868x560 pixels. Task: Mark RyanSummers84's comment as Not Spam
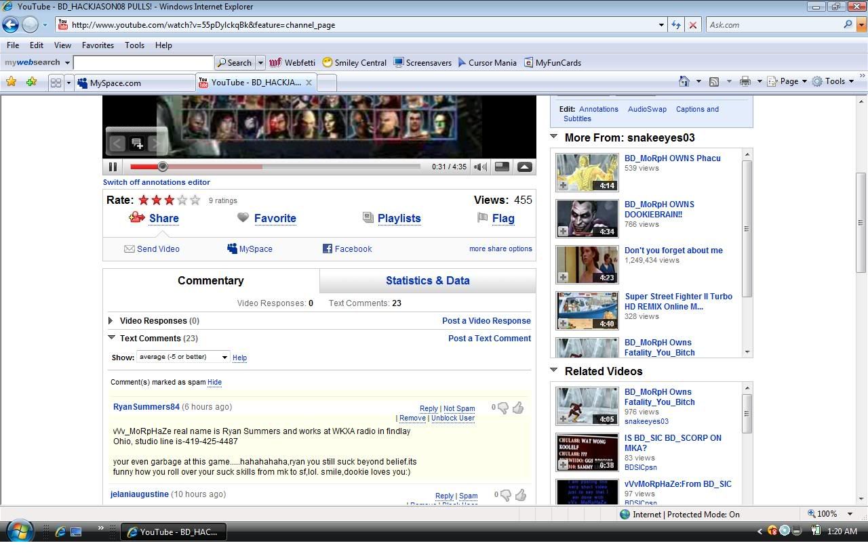click(459, 408)
